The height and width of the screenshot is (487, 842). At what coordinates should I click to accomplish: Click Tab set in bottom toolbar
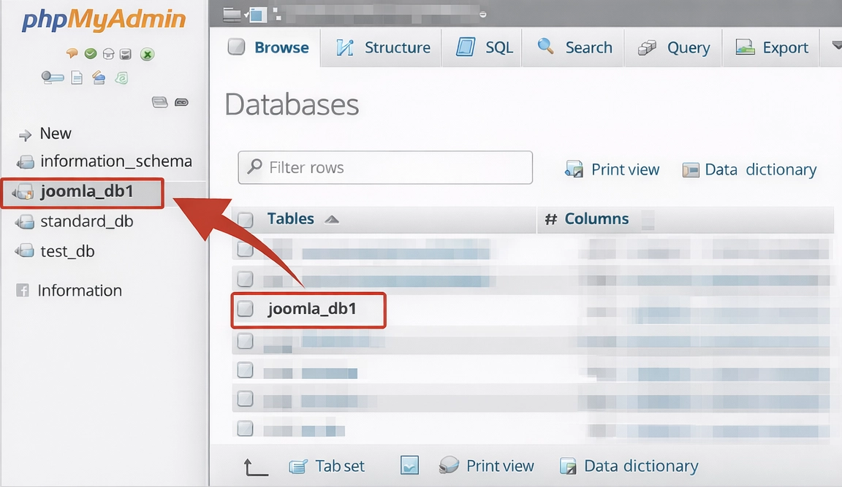coord(327,466)
